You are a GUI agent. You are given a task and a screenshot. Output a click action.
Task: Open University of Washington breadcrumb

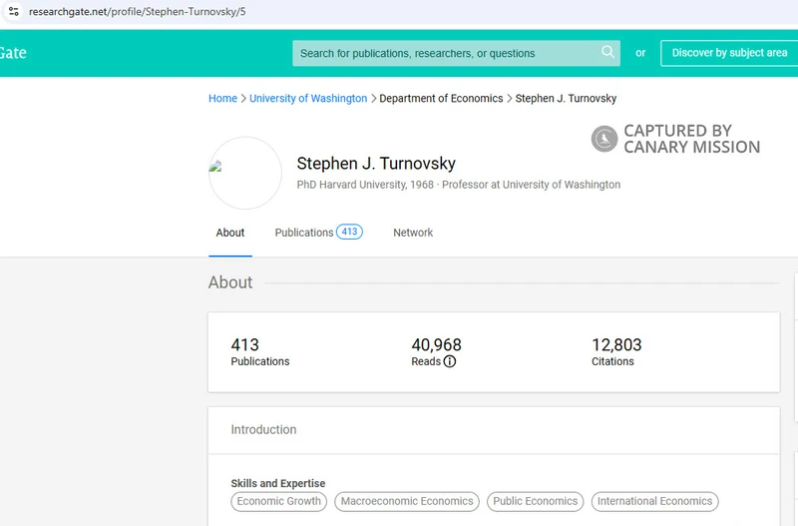click(308, 98)
